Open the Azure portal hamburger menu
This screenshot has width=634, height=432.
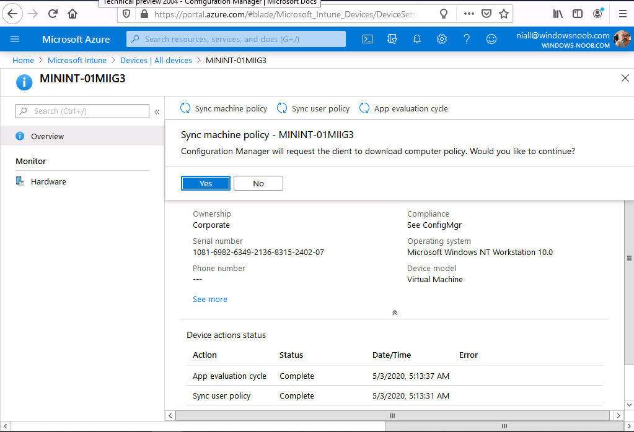point(15,39)
